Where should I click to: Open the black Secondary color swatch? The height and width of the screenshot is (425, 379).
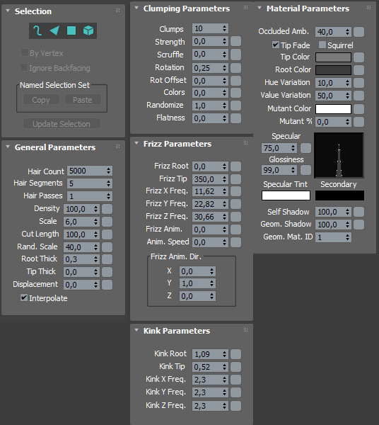point(339,195)
